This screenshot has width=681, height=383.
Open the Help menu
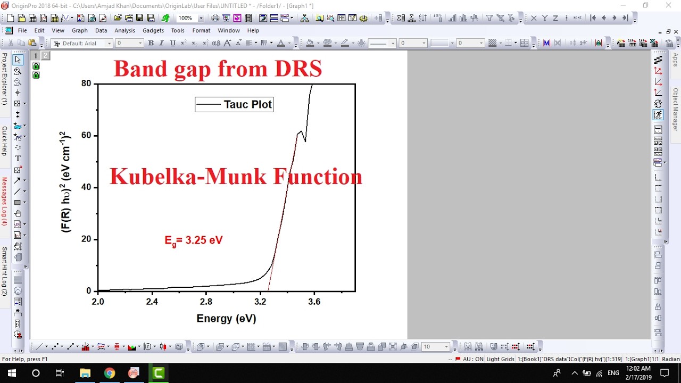click(x=253, y=30)
